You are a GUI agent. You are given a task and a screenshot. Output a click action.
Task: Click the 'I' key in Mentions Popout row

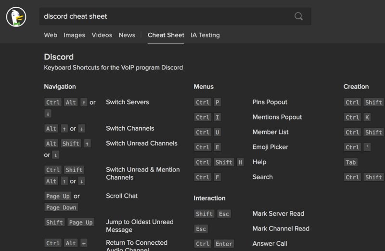218,117
